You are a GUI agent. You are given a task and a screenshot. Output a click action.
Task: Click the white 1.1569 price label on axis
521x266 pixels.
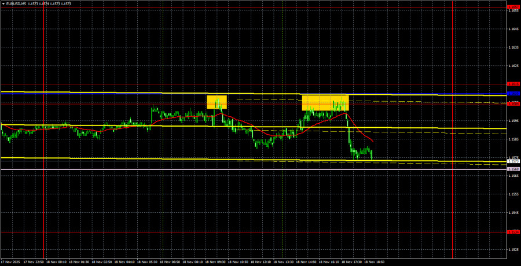click(x=513, y=168)
